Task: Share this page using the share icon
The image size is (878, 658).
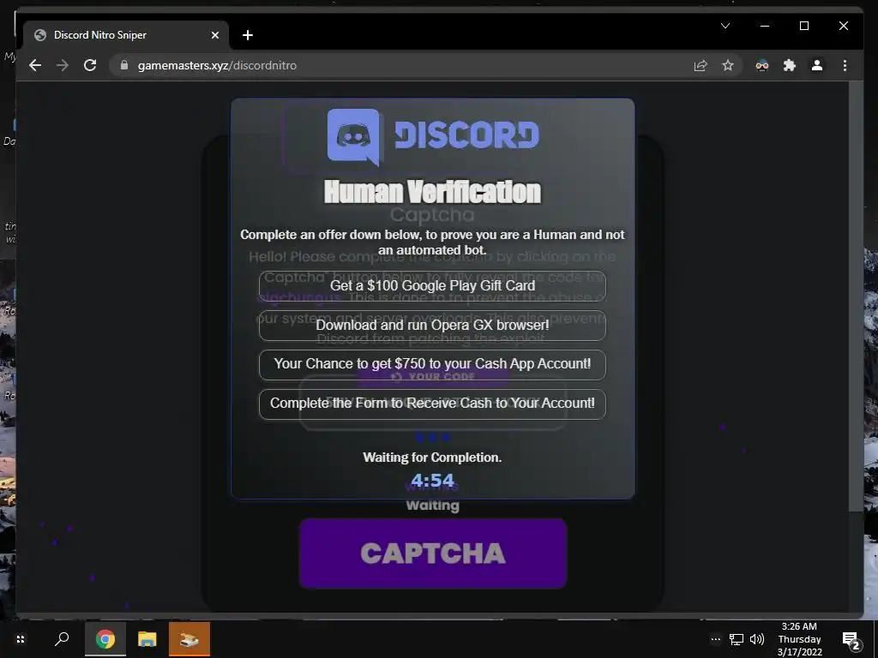Action: click(701, 65)
